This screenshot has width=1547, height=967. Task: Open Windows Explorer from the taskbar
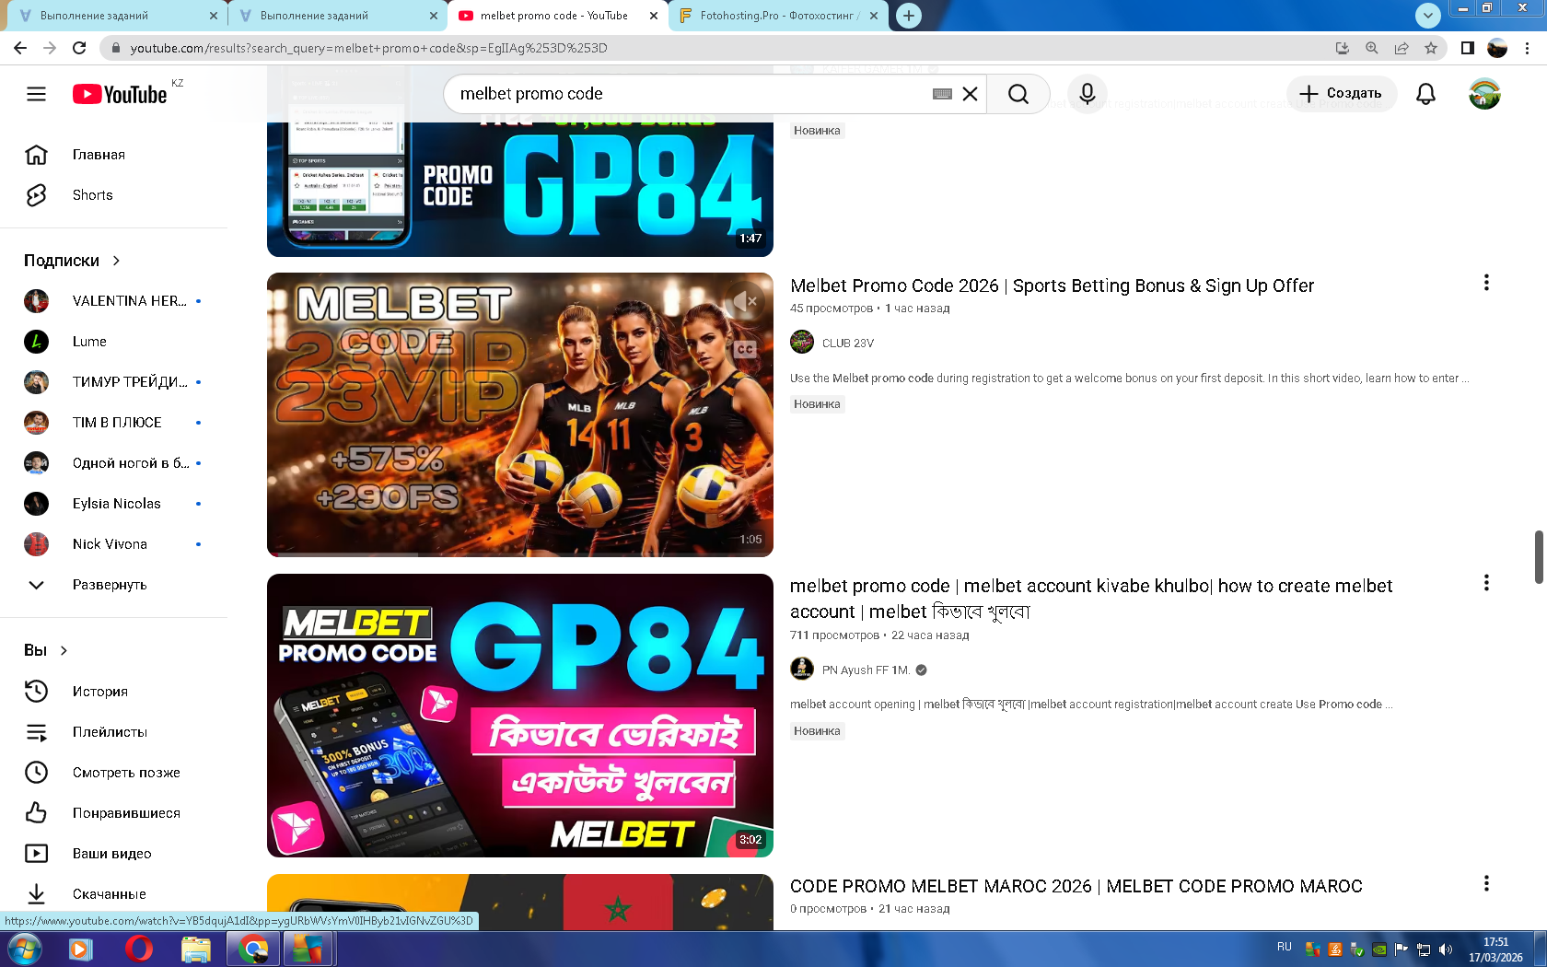(195, 949)
